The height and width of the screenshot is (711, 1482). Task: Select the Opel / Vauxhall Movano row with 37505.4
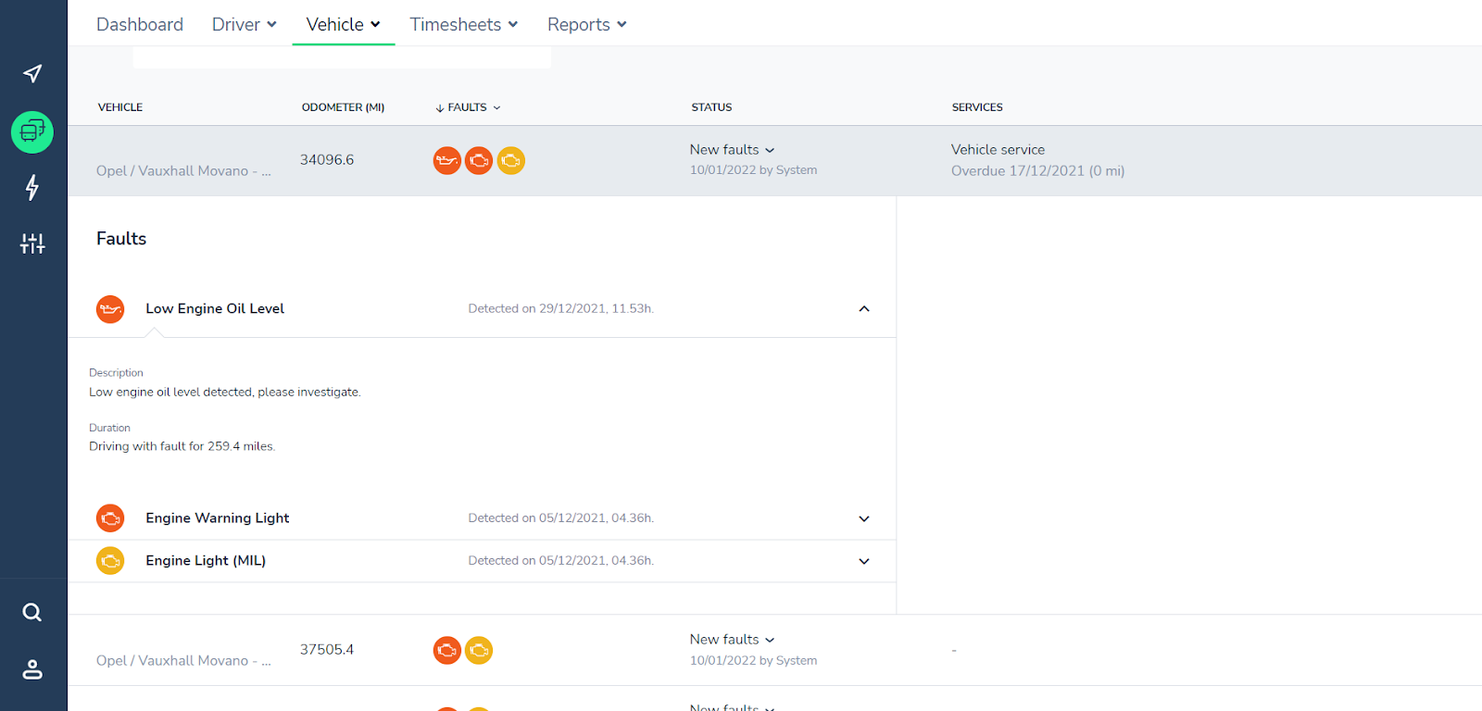[774, 650]
